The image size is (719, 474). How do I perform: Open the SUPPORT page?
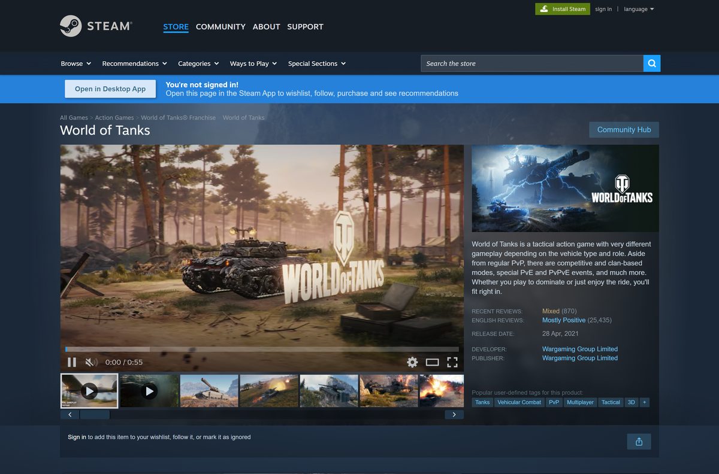click(x=305, y=27)
